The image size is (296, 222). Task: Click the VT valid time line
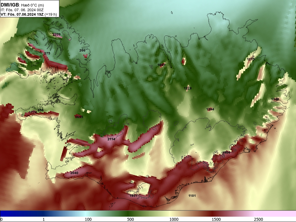coord(29,14)
